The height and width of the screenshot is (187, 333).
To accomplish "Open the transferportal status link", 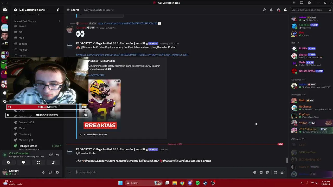I will coord(132,55).
